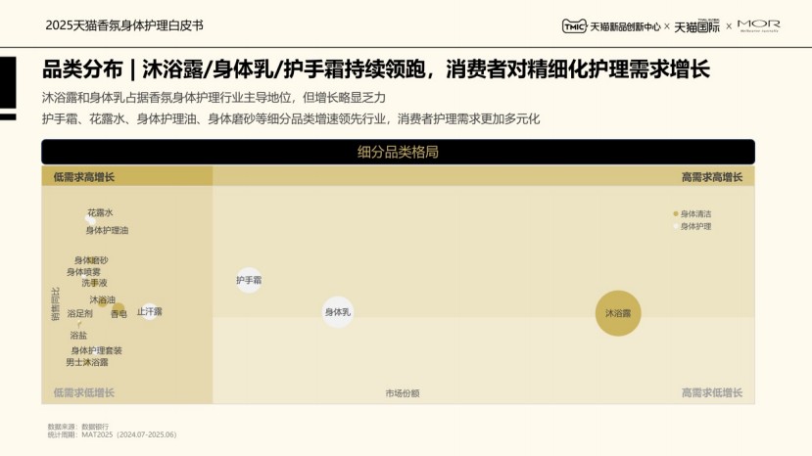Screen dimensions: 812x456
Task: Click the 洗手液 data label
Action: (x=94, y=283)
